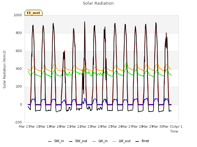Click the LW_out legend label
The height and width of the screenshot is (147, 197).
[125, 141]
